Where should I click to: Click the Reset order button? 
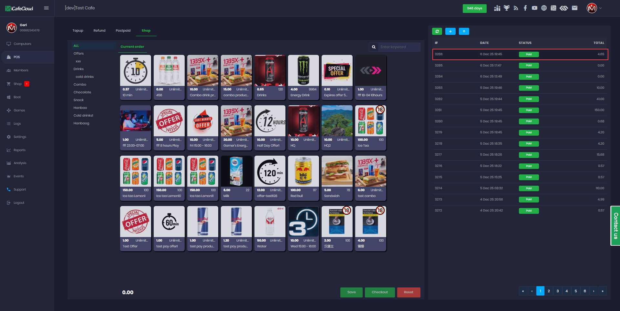(x=408, y=292)
